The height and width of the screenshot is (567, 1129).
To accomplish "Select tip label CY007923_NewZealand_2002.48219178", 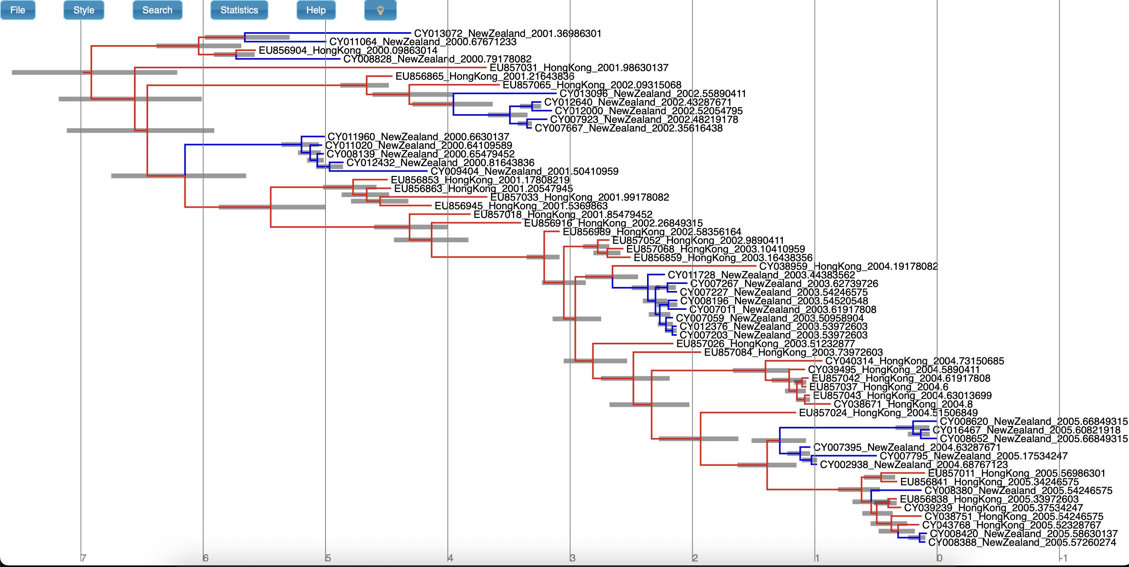I will click(644, 119).
